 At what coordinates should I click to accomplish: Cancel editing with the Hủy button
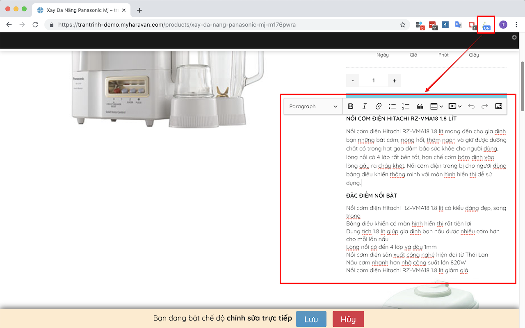click(348, 319)
